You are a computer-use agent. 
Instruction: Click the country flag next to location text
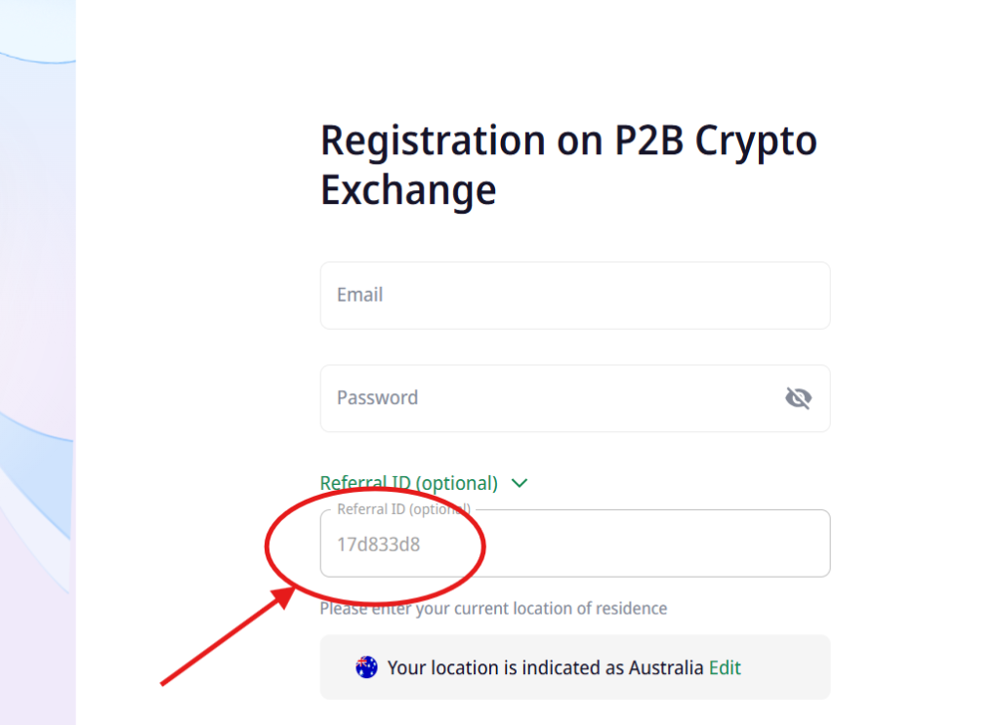click(x=365, y=667)
